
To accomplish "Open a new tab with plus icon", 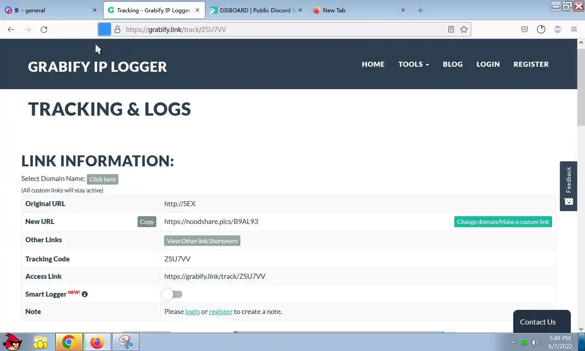I will pyautogui.click(x=420, y=10).
